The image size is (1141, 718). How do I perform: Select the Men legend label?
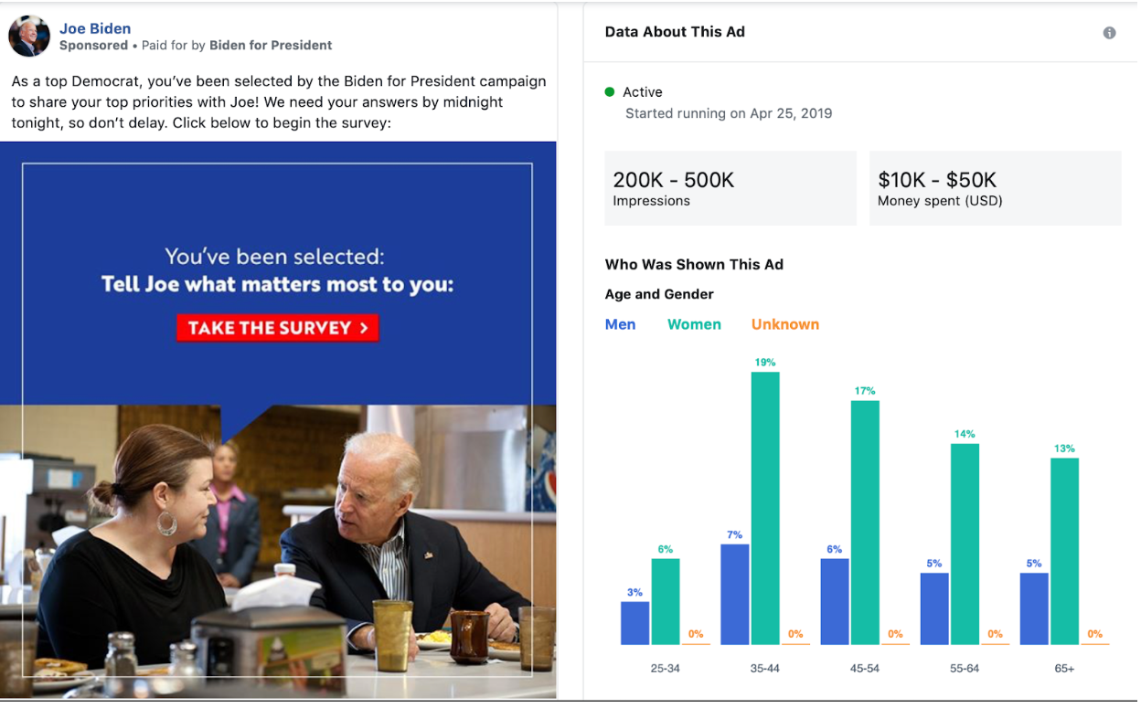pyautogui.click(x=620, y=324)
